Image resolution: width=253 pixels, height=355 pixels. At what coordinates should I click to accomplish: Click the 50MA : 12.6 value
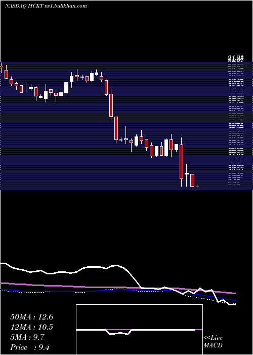click(31, 317)
